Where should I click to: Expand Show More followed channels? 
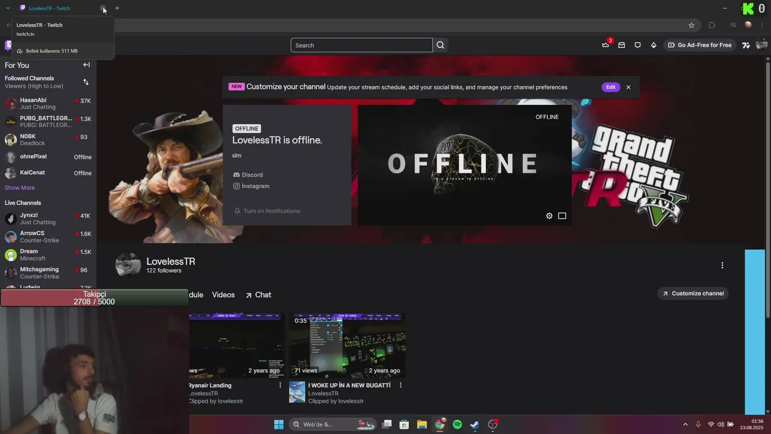tap(20, 187)
